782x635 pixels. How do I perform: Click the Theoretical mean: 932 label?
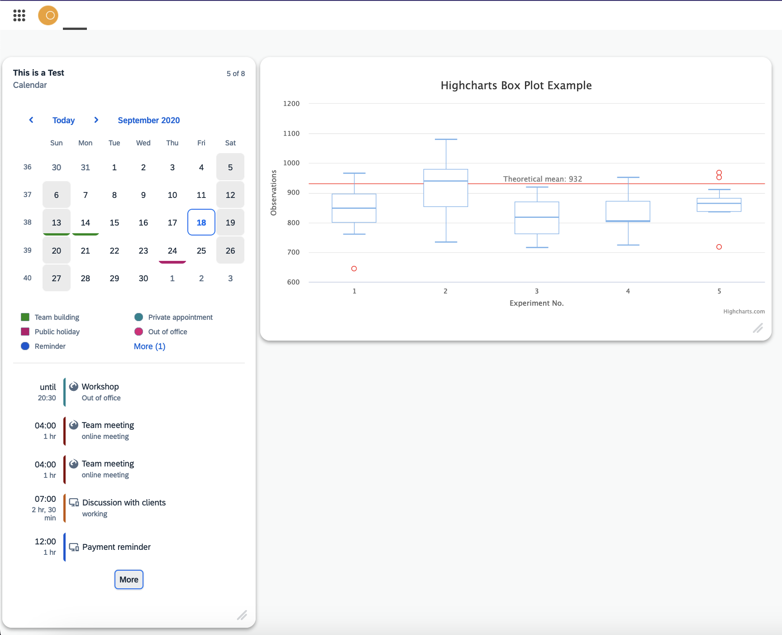click(543, 179)
